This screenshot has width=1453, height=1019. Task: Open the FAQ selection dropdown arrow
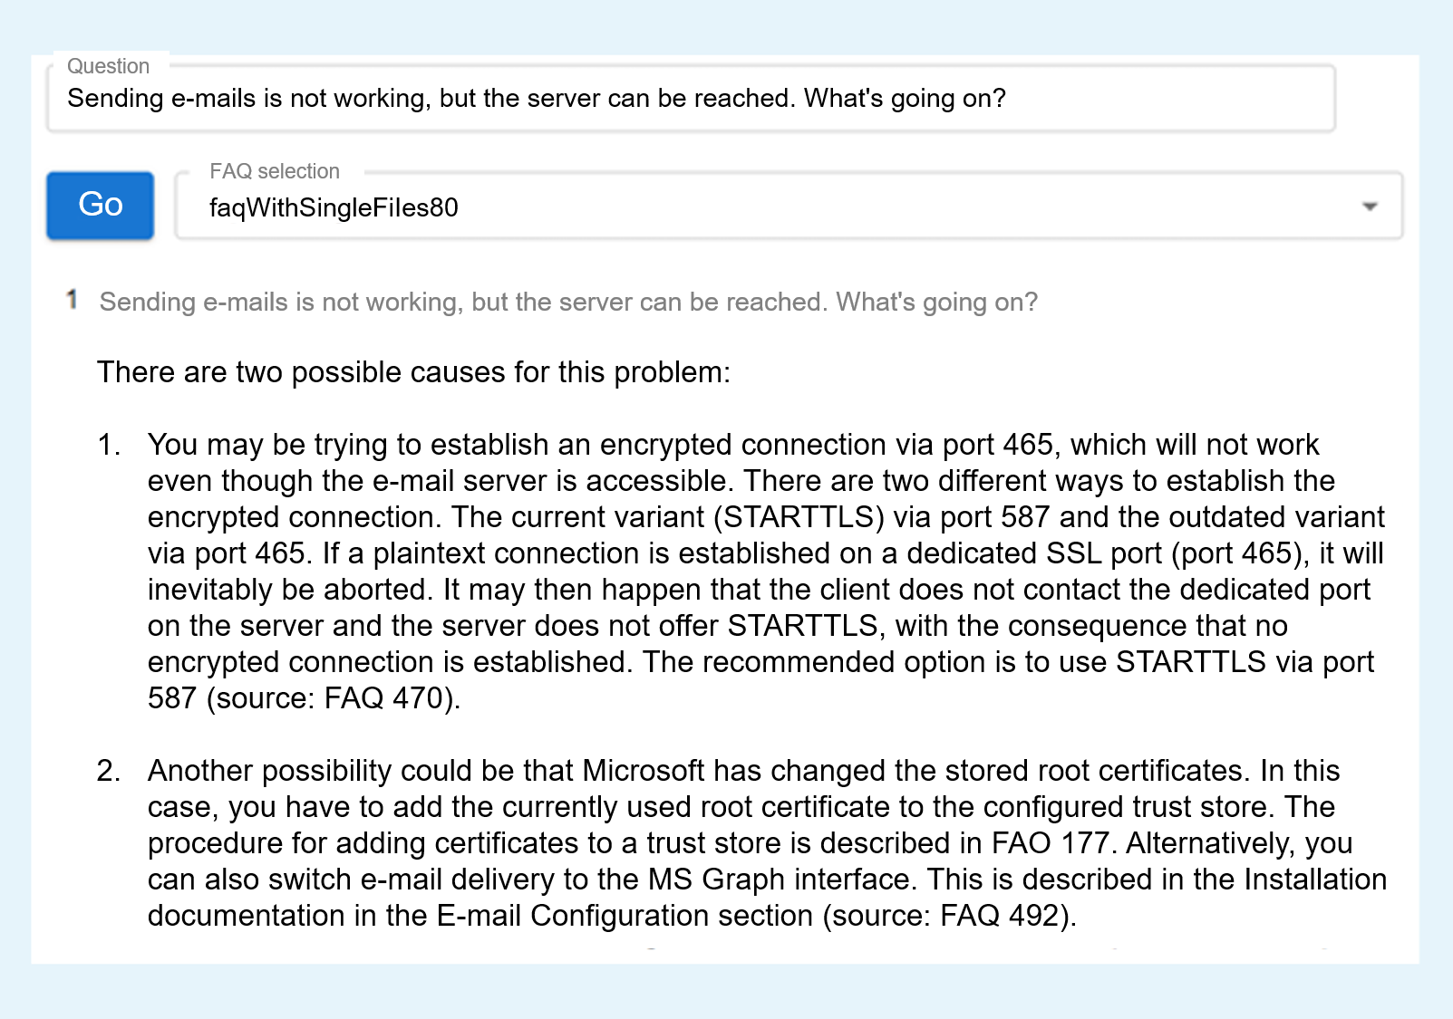pyautogui.click(x=1370, y=207)
